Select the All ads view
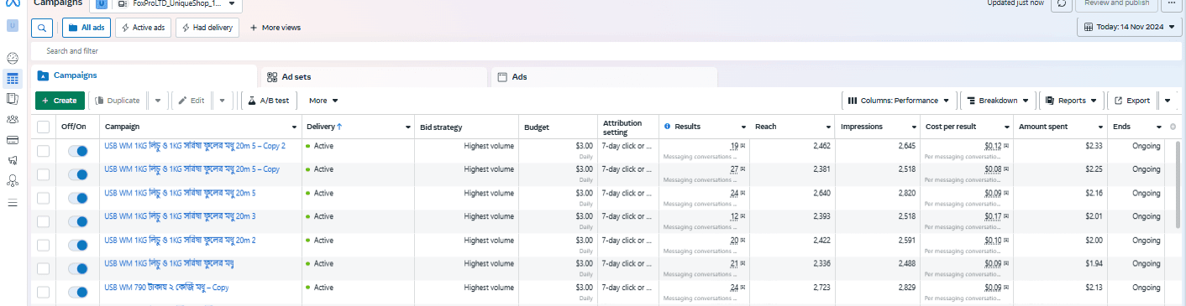This screenshot has width=1186, height=306. pyautogui.click(x=87, y=28)
